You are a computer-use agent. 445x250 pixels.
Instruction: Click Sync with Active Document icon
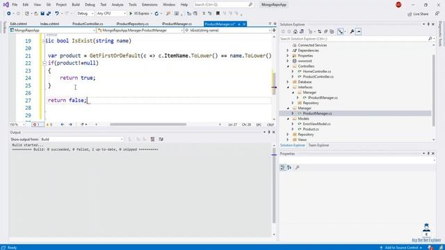tap(319, 31)
